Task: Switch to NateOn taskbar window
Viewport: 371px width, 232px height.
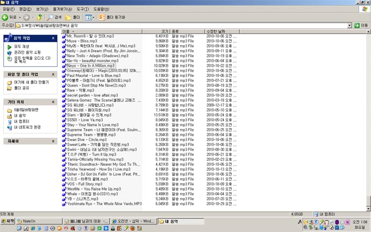Action: 39,221
